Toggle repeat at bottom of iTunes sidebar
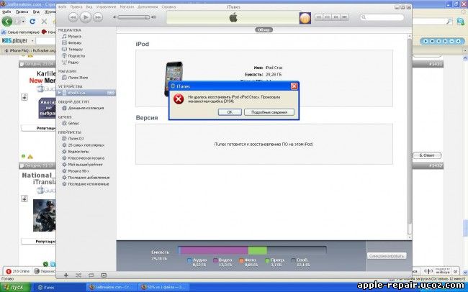The width and height of the screenshot is (468, 292). pos(91,275)
